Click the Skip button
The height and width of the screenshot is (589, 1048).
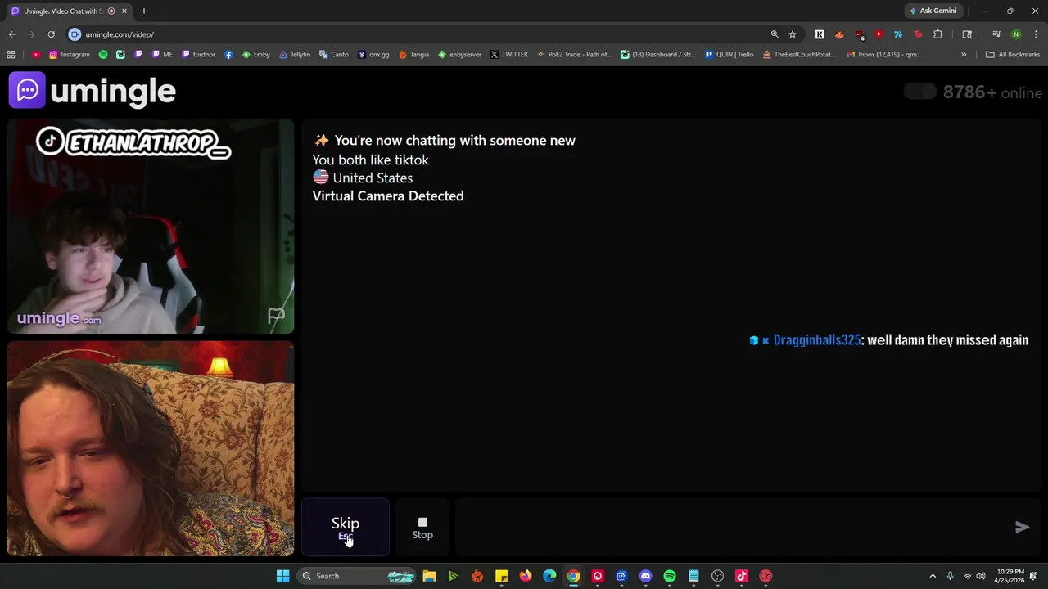pos(346,528)
